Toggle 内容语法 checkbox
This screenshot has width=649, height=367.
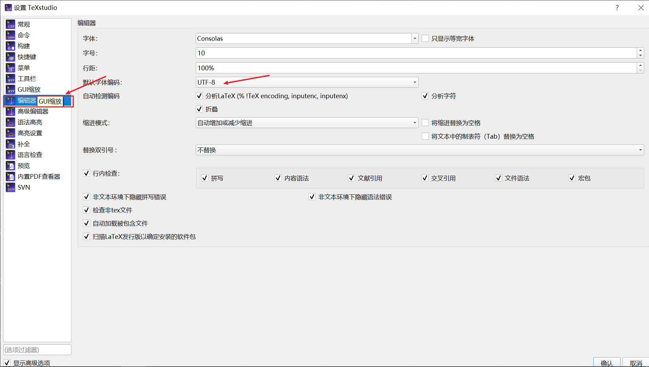(x=278, y=178)
